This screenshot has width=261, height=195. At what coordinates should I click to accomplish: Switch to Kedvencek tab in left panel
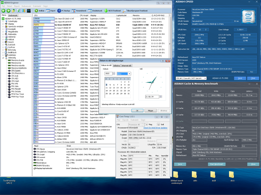tap(13, 15)
